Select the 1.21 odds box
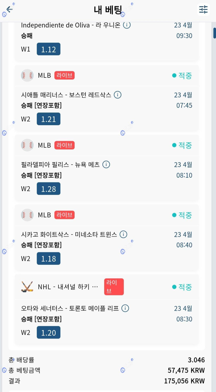 pyautogui.click(x=48, y=119)
